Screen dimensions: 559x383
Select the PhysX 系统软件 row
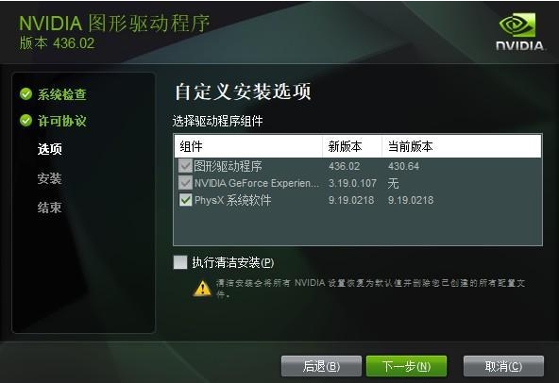(x=358, y=200)
